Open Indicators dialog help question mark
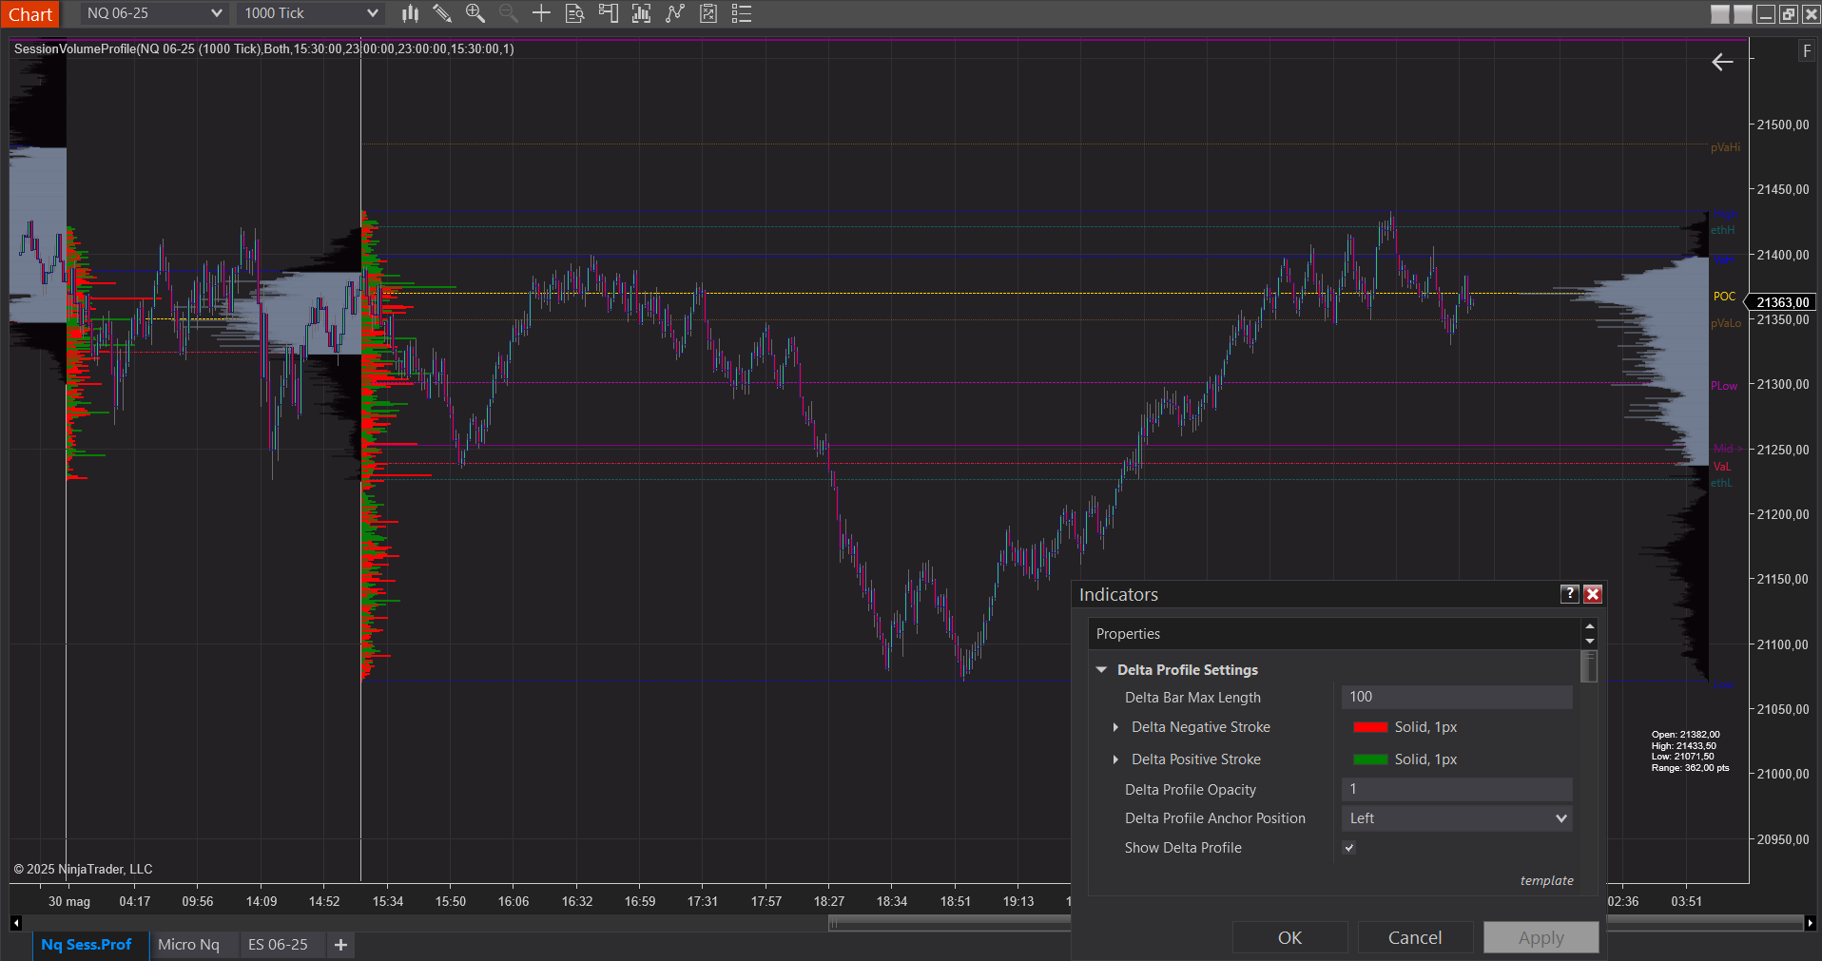This screenshot has width=1822, height=961. 1570,594
